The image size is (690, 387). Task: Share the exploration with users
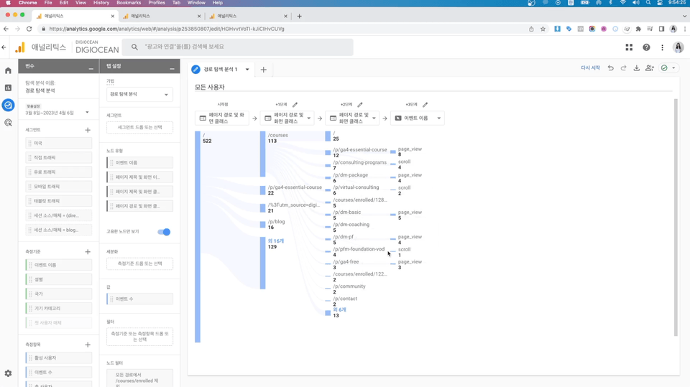(x=650, y=68)
